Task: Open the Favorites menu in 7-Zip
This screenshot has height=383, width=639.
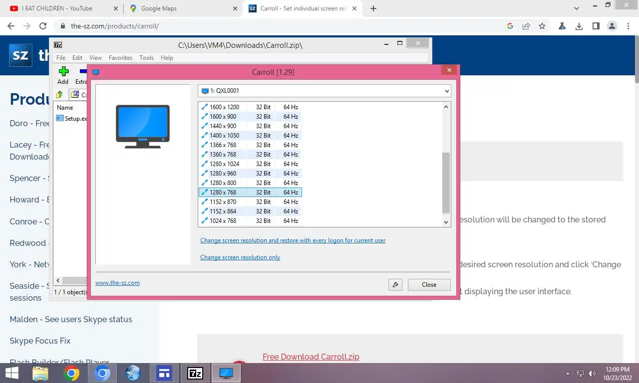Action: [121, 58]
